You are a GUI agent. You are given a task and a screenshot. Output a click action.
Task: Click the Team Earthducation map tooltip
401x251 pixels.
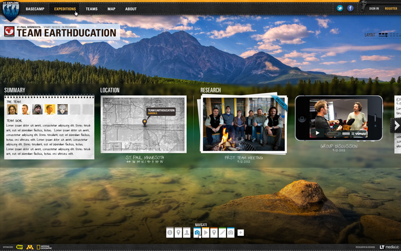tap(161, 111)
